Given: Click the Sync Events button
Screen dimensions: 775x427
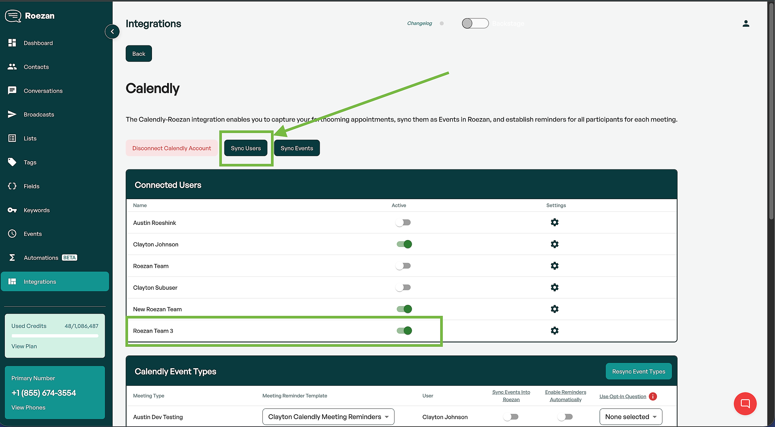Looking at the screenshot, I should click(x=297, y=148).
